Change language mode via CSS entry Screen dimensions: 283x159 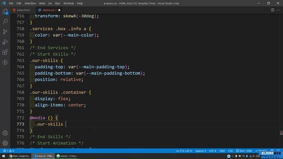pyautogui.click(x=230, y=151)
